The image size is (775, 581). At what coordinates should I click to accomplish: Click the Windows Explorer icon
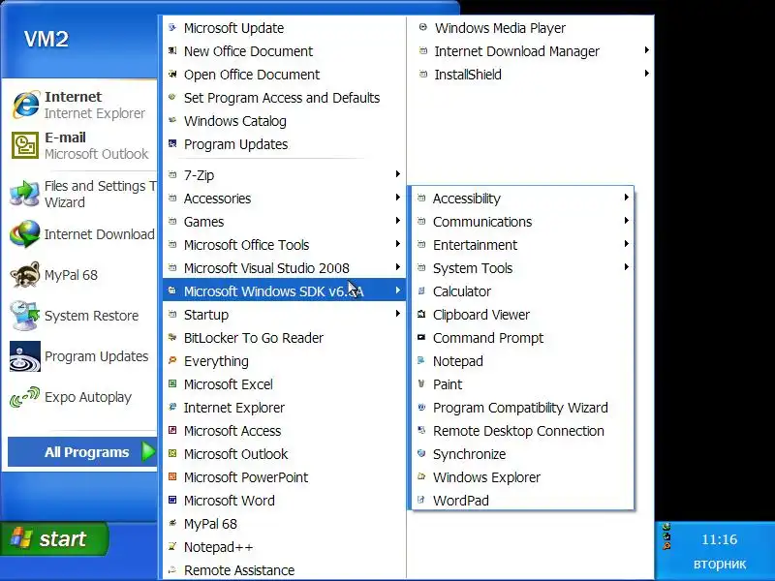pos(421,476)
